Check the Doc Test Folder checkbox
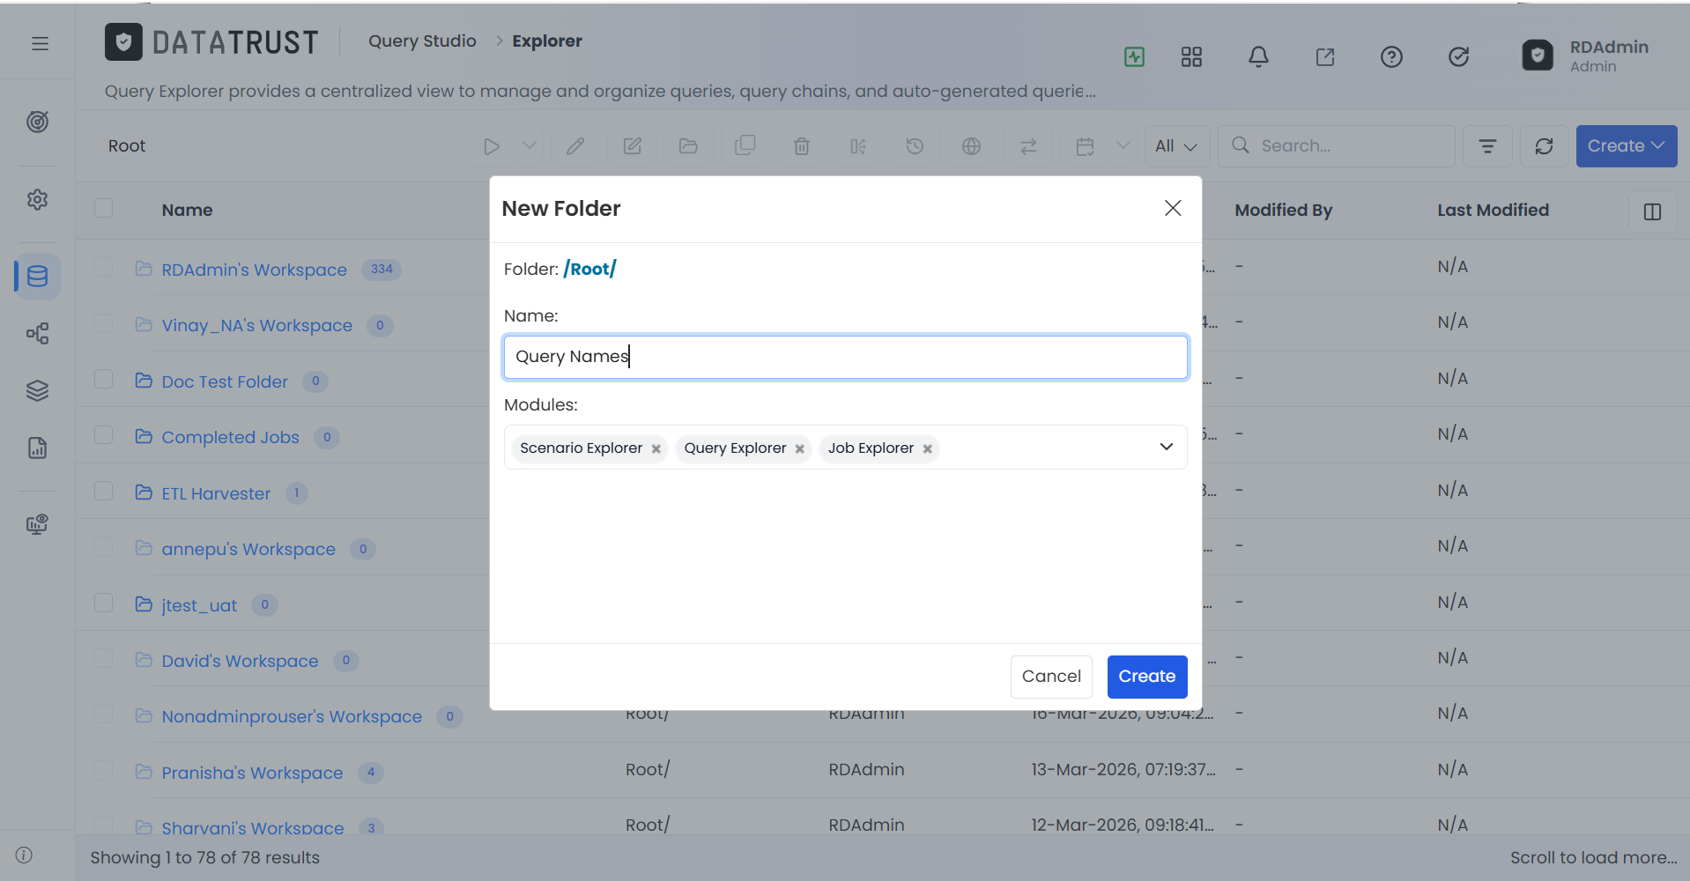Image resolution: width=1690 pixels, height=881 pixels. coord(104,380)
